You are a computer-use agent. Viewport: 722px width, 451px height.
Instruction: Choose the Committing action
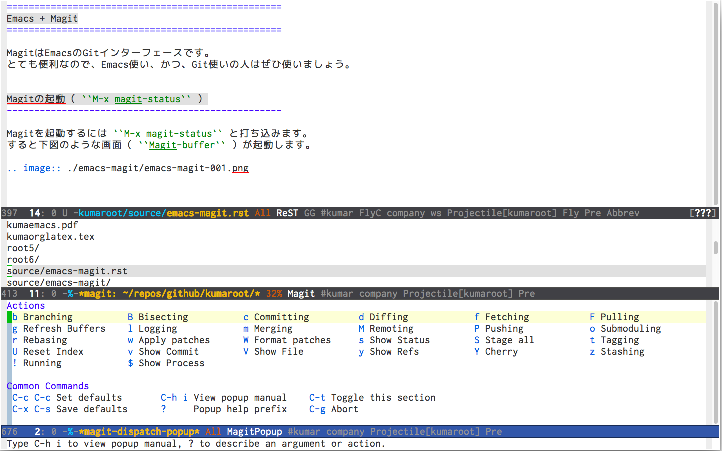(x=276, y=317)
